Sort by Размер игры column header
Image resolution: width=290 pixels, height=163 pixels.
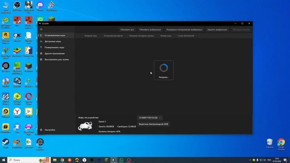point(166,36)
